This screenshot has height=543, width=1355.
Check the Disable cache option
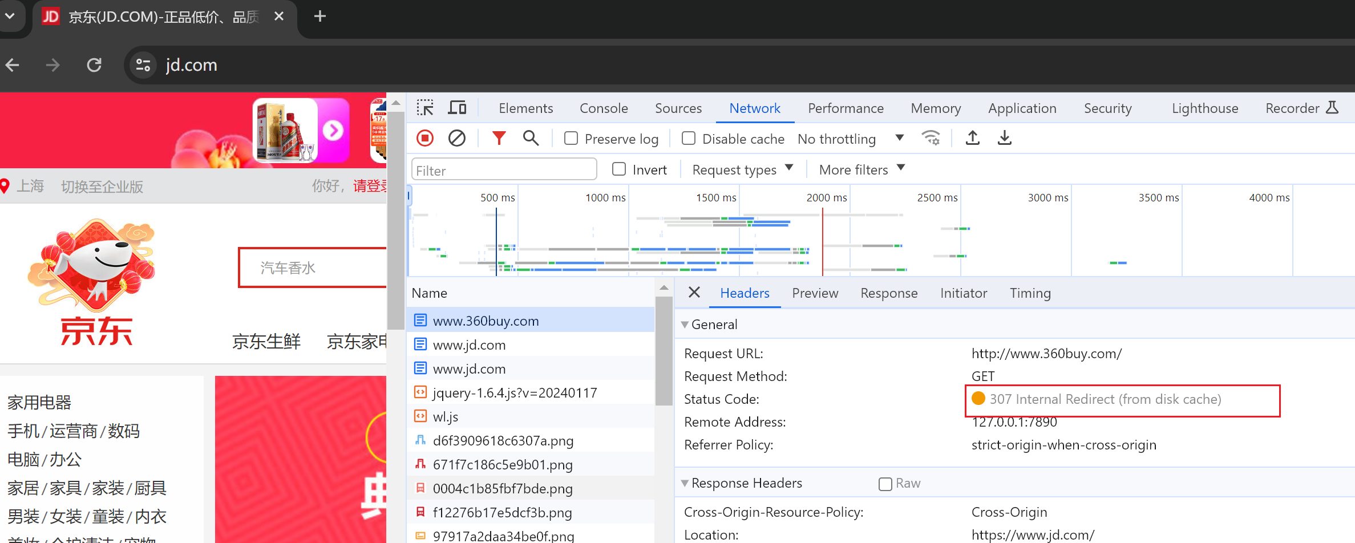(x=689, y=139)
